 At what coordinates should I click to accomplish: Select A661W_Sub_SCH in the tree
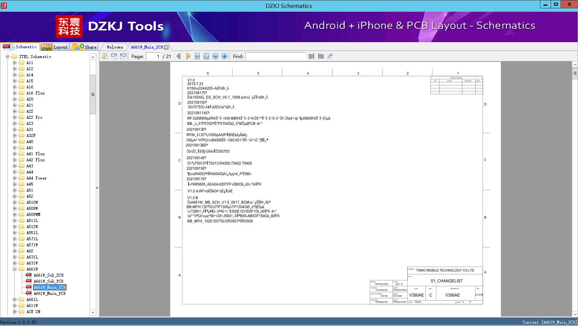(49, 275)
